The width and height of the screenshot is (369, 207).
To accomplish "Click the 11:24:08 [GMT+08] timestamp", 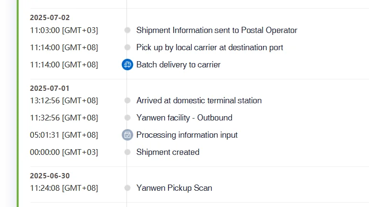I will tap(63, 188).
